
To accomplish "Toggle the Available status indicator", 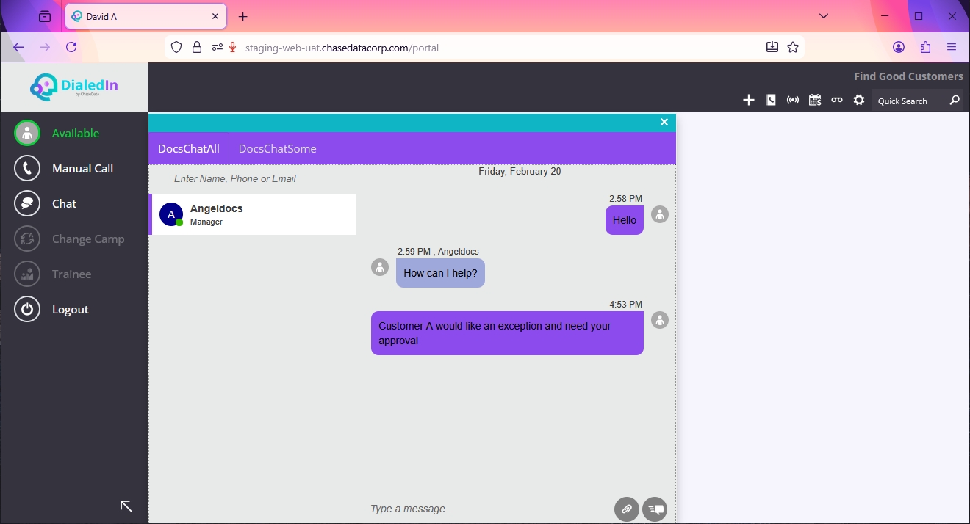I will (27, 133).
